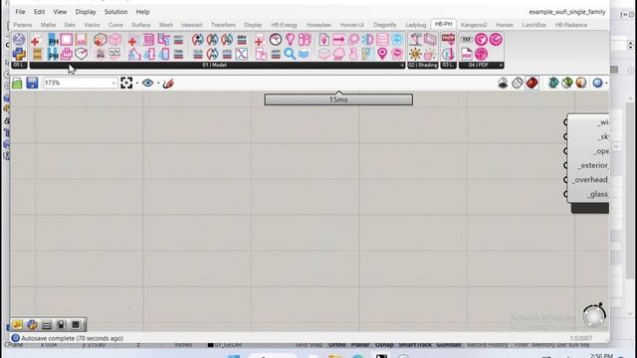The image size is (637, 358).
Task: Switch to the Kangaroo2 tab
Action: 474,25
